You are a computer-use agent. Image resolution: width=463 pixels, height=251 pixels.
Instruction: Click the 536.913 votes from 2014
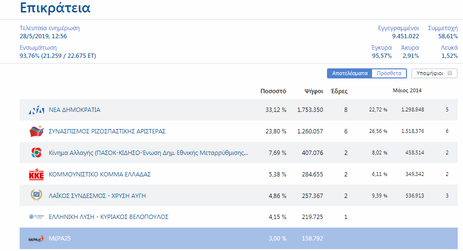click(x=415, y=196)
